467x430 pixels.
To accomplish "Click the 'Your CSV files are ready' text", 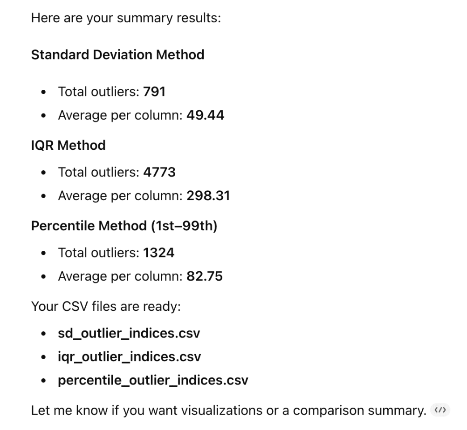I will click(x=106, y=306).
